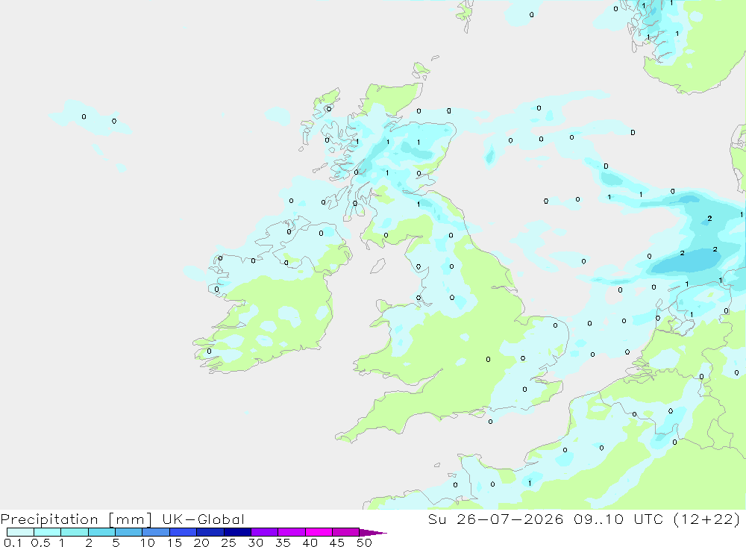Click the "30" legend scale label
Viewport: 746px width, 547px height.
255,543
